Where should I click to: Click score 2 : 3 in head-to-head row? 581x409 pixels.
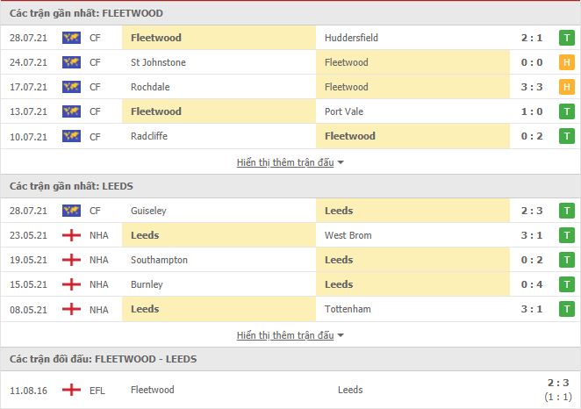click(x=558, y=383)
